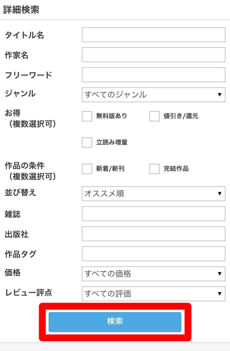Expand the レビュー評点 rating dropdown

[x=153, y=293]
